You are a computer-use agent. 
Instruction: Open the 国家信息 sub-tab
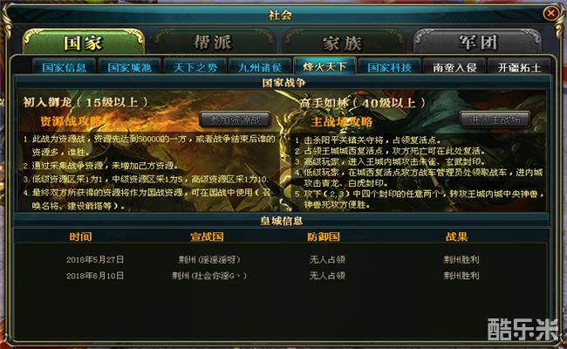coord(65,67)
